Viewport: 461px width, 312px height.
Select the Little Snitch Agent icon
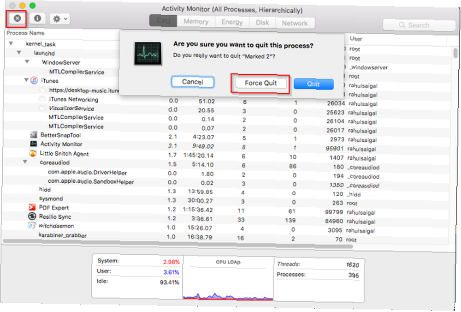coord(33,153)
